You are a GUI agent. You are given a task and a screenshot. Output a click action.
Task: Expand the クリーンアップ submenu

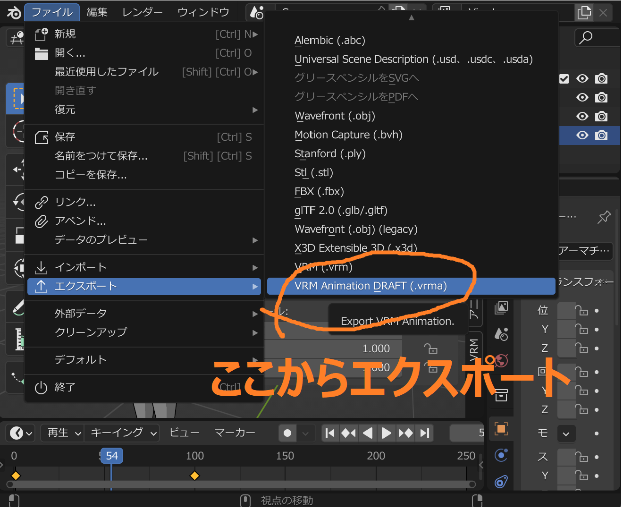click(144, 333)
